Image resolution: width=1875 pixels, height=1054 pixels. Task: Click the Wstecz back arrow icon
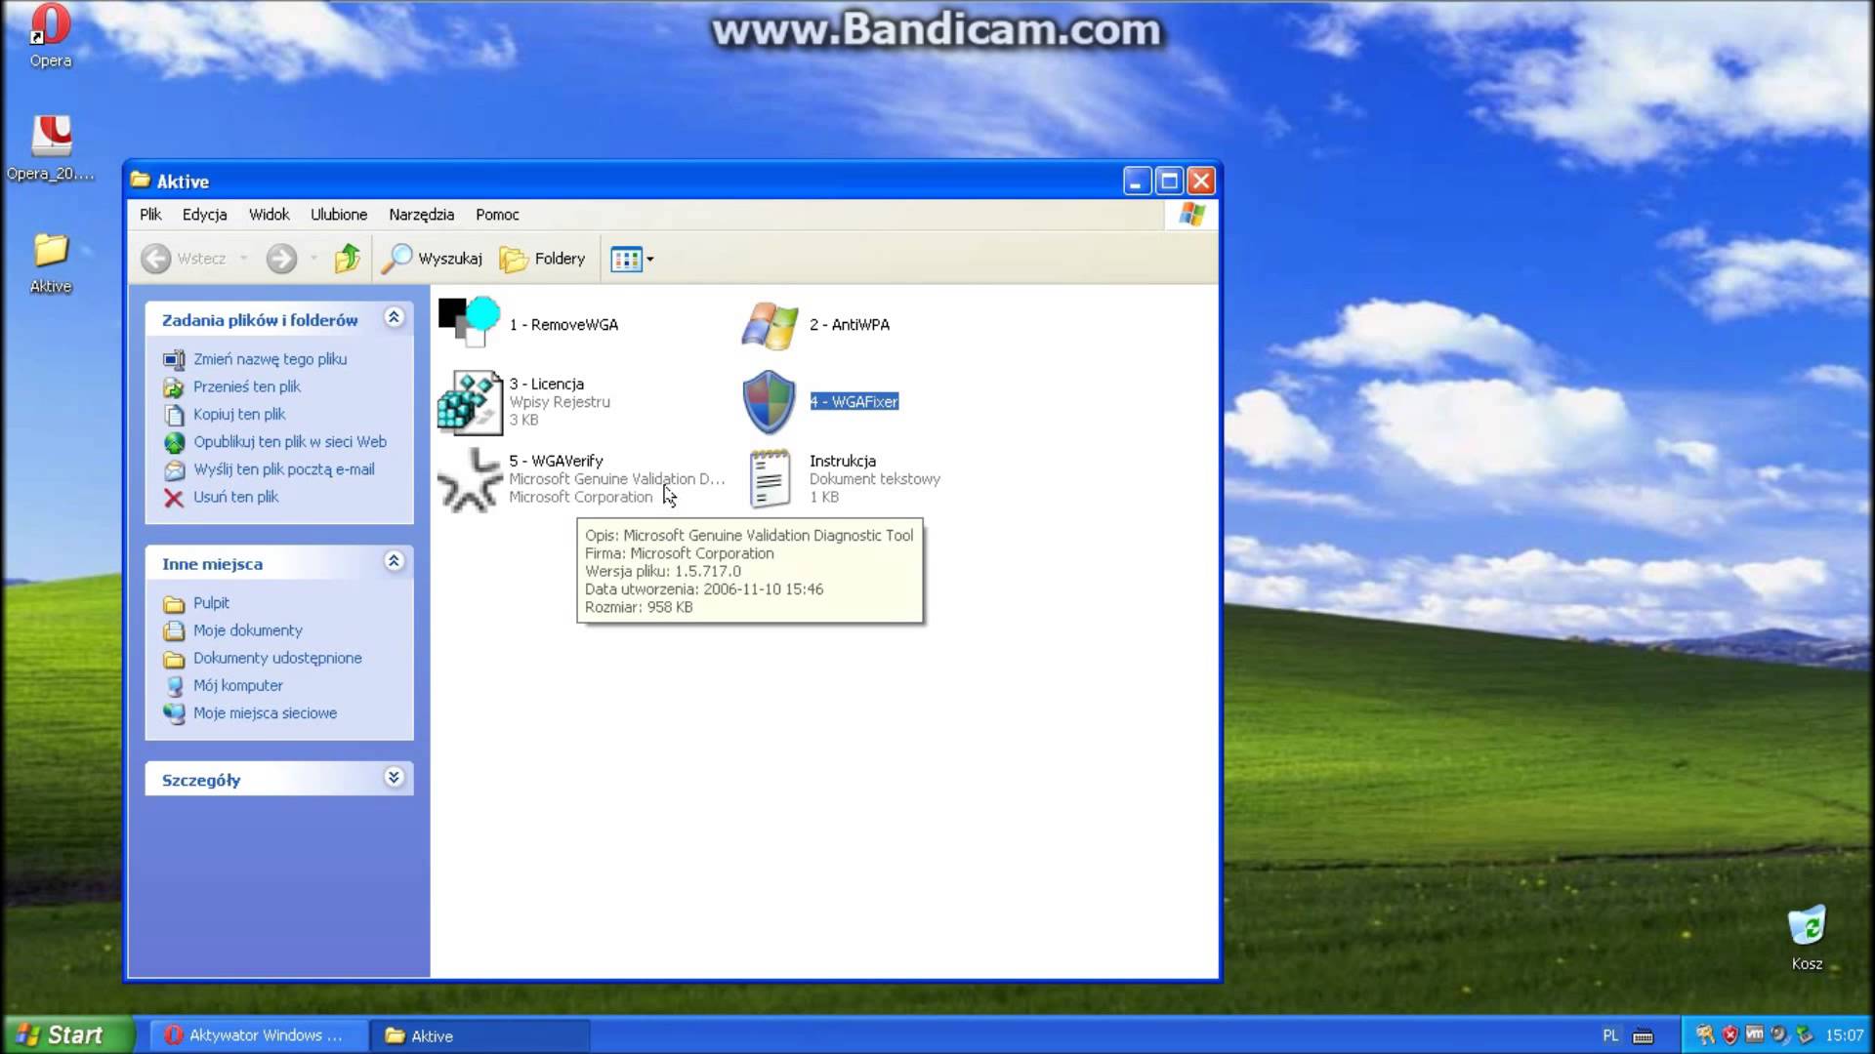(x=156, y=259)
